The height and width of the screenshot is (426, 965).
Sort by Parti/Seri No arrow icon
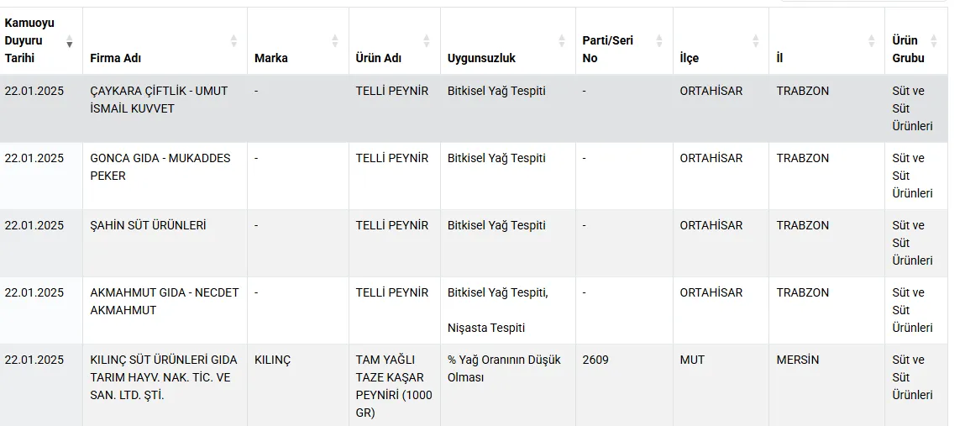[x=659, y=41]
